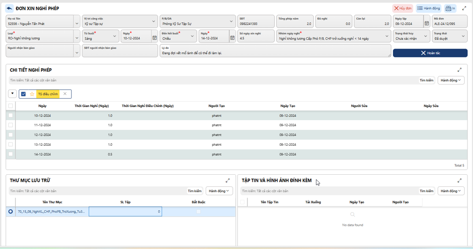Open the Người nhận bàn giao dropdown
This screenshot has width=473, height=249.
(x=77, y=52)
